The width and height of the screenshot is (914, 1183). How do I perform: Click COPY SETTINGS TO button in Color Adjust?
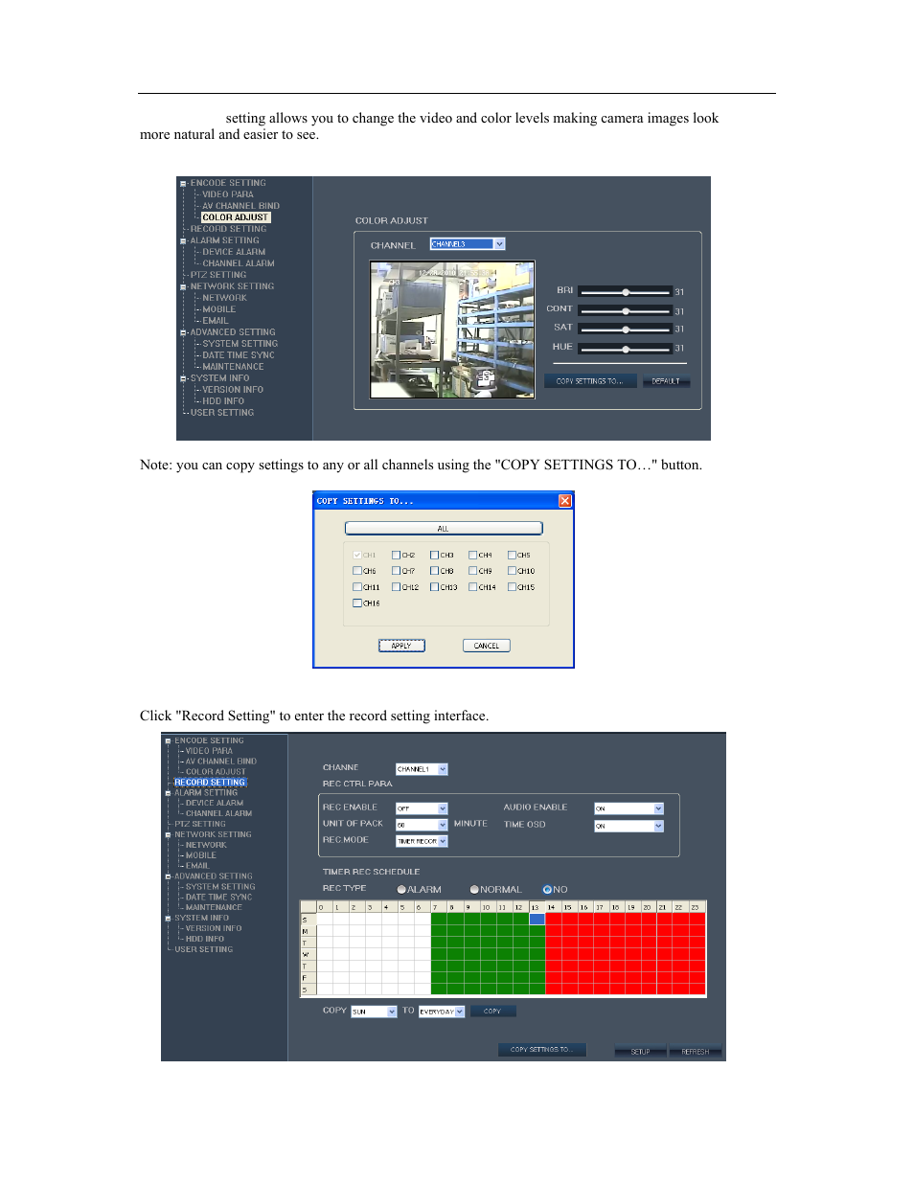tap(589, 381)
